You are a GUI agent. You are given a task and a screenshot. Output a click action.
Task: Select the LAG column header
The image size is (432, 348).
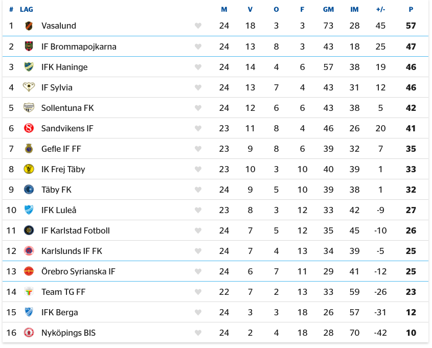click(27, 10)
